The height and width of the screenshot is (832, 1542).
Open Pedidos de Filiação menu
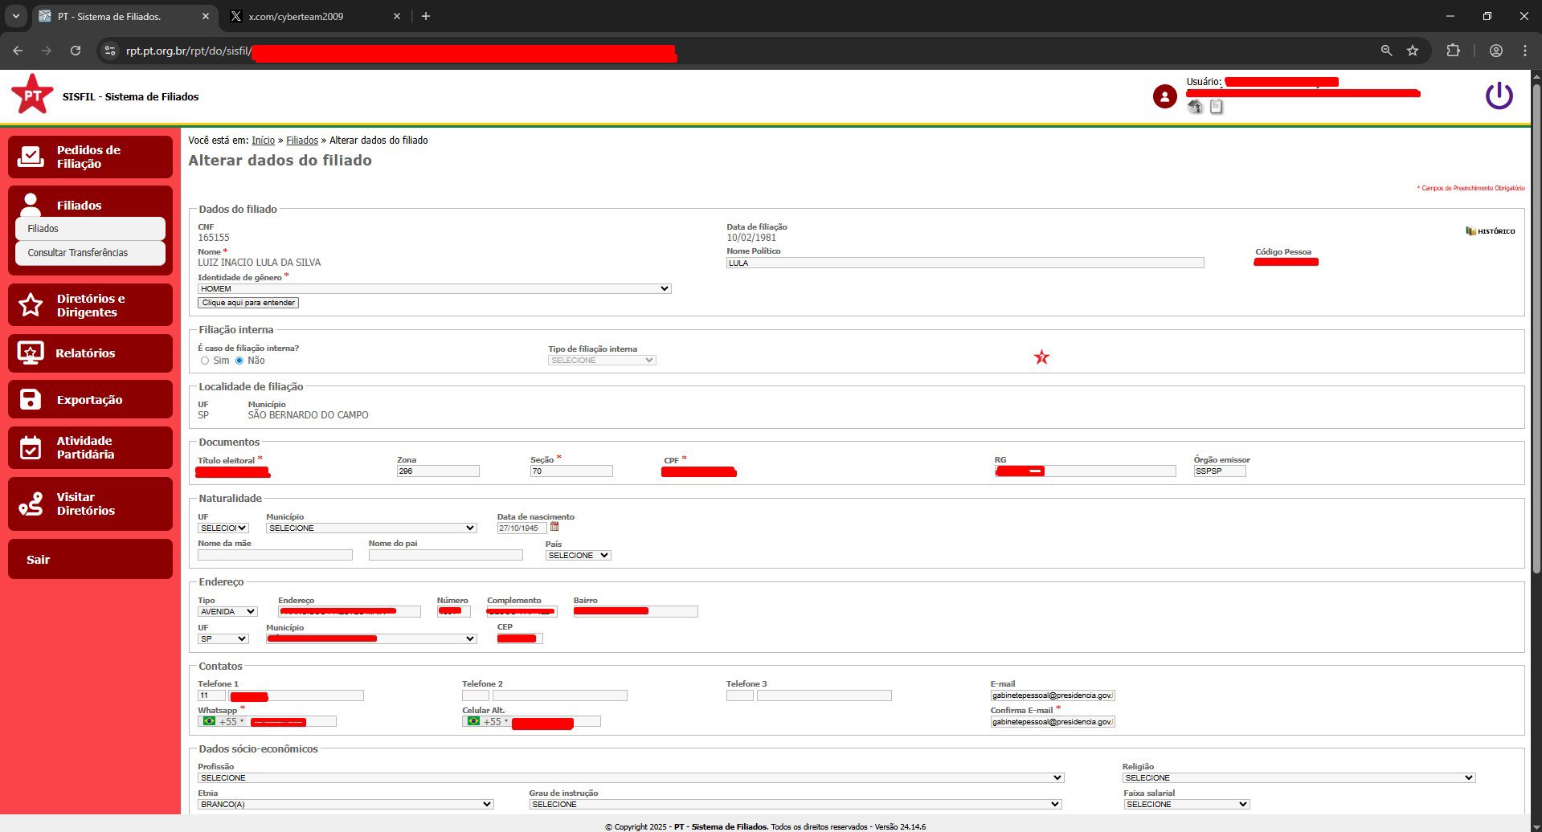click(x=90, y=157)
